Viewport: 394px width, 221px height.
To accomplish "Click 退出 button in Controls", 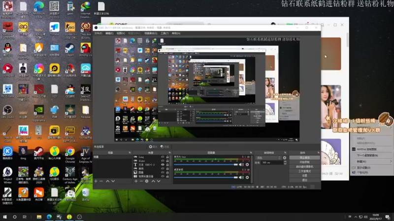I will coord(304,180).
